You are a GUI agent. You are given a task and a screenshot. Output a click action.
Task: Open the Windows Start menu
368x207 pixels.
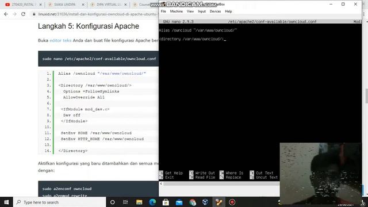[6, 202]
